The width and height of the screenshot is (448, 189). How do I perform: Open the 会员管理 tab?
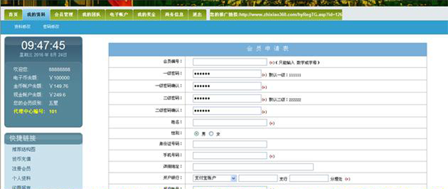(64, 15)
